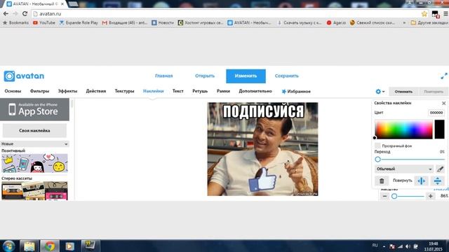
Task: Select the Изменить tab
Action: point(246,76)
